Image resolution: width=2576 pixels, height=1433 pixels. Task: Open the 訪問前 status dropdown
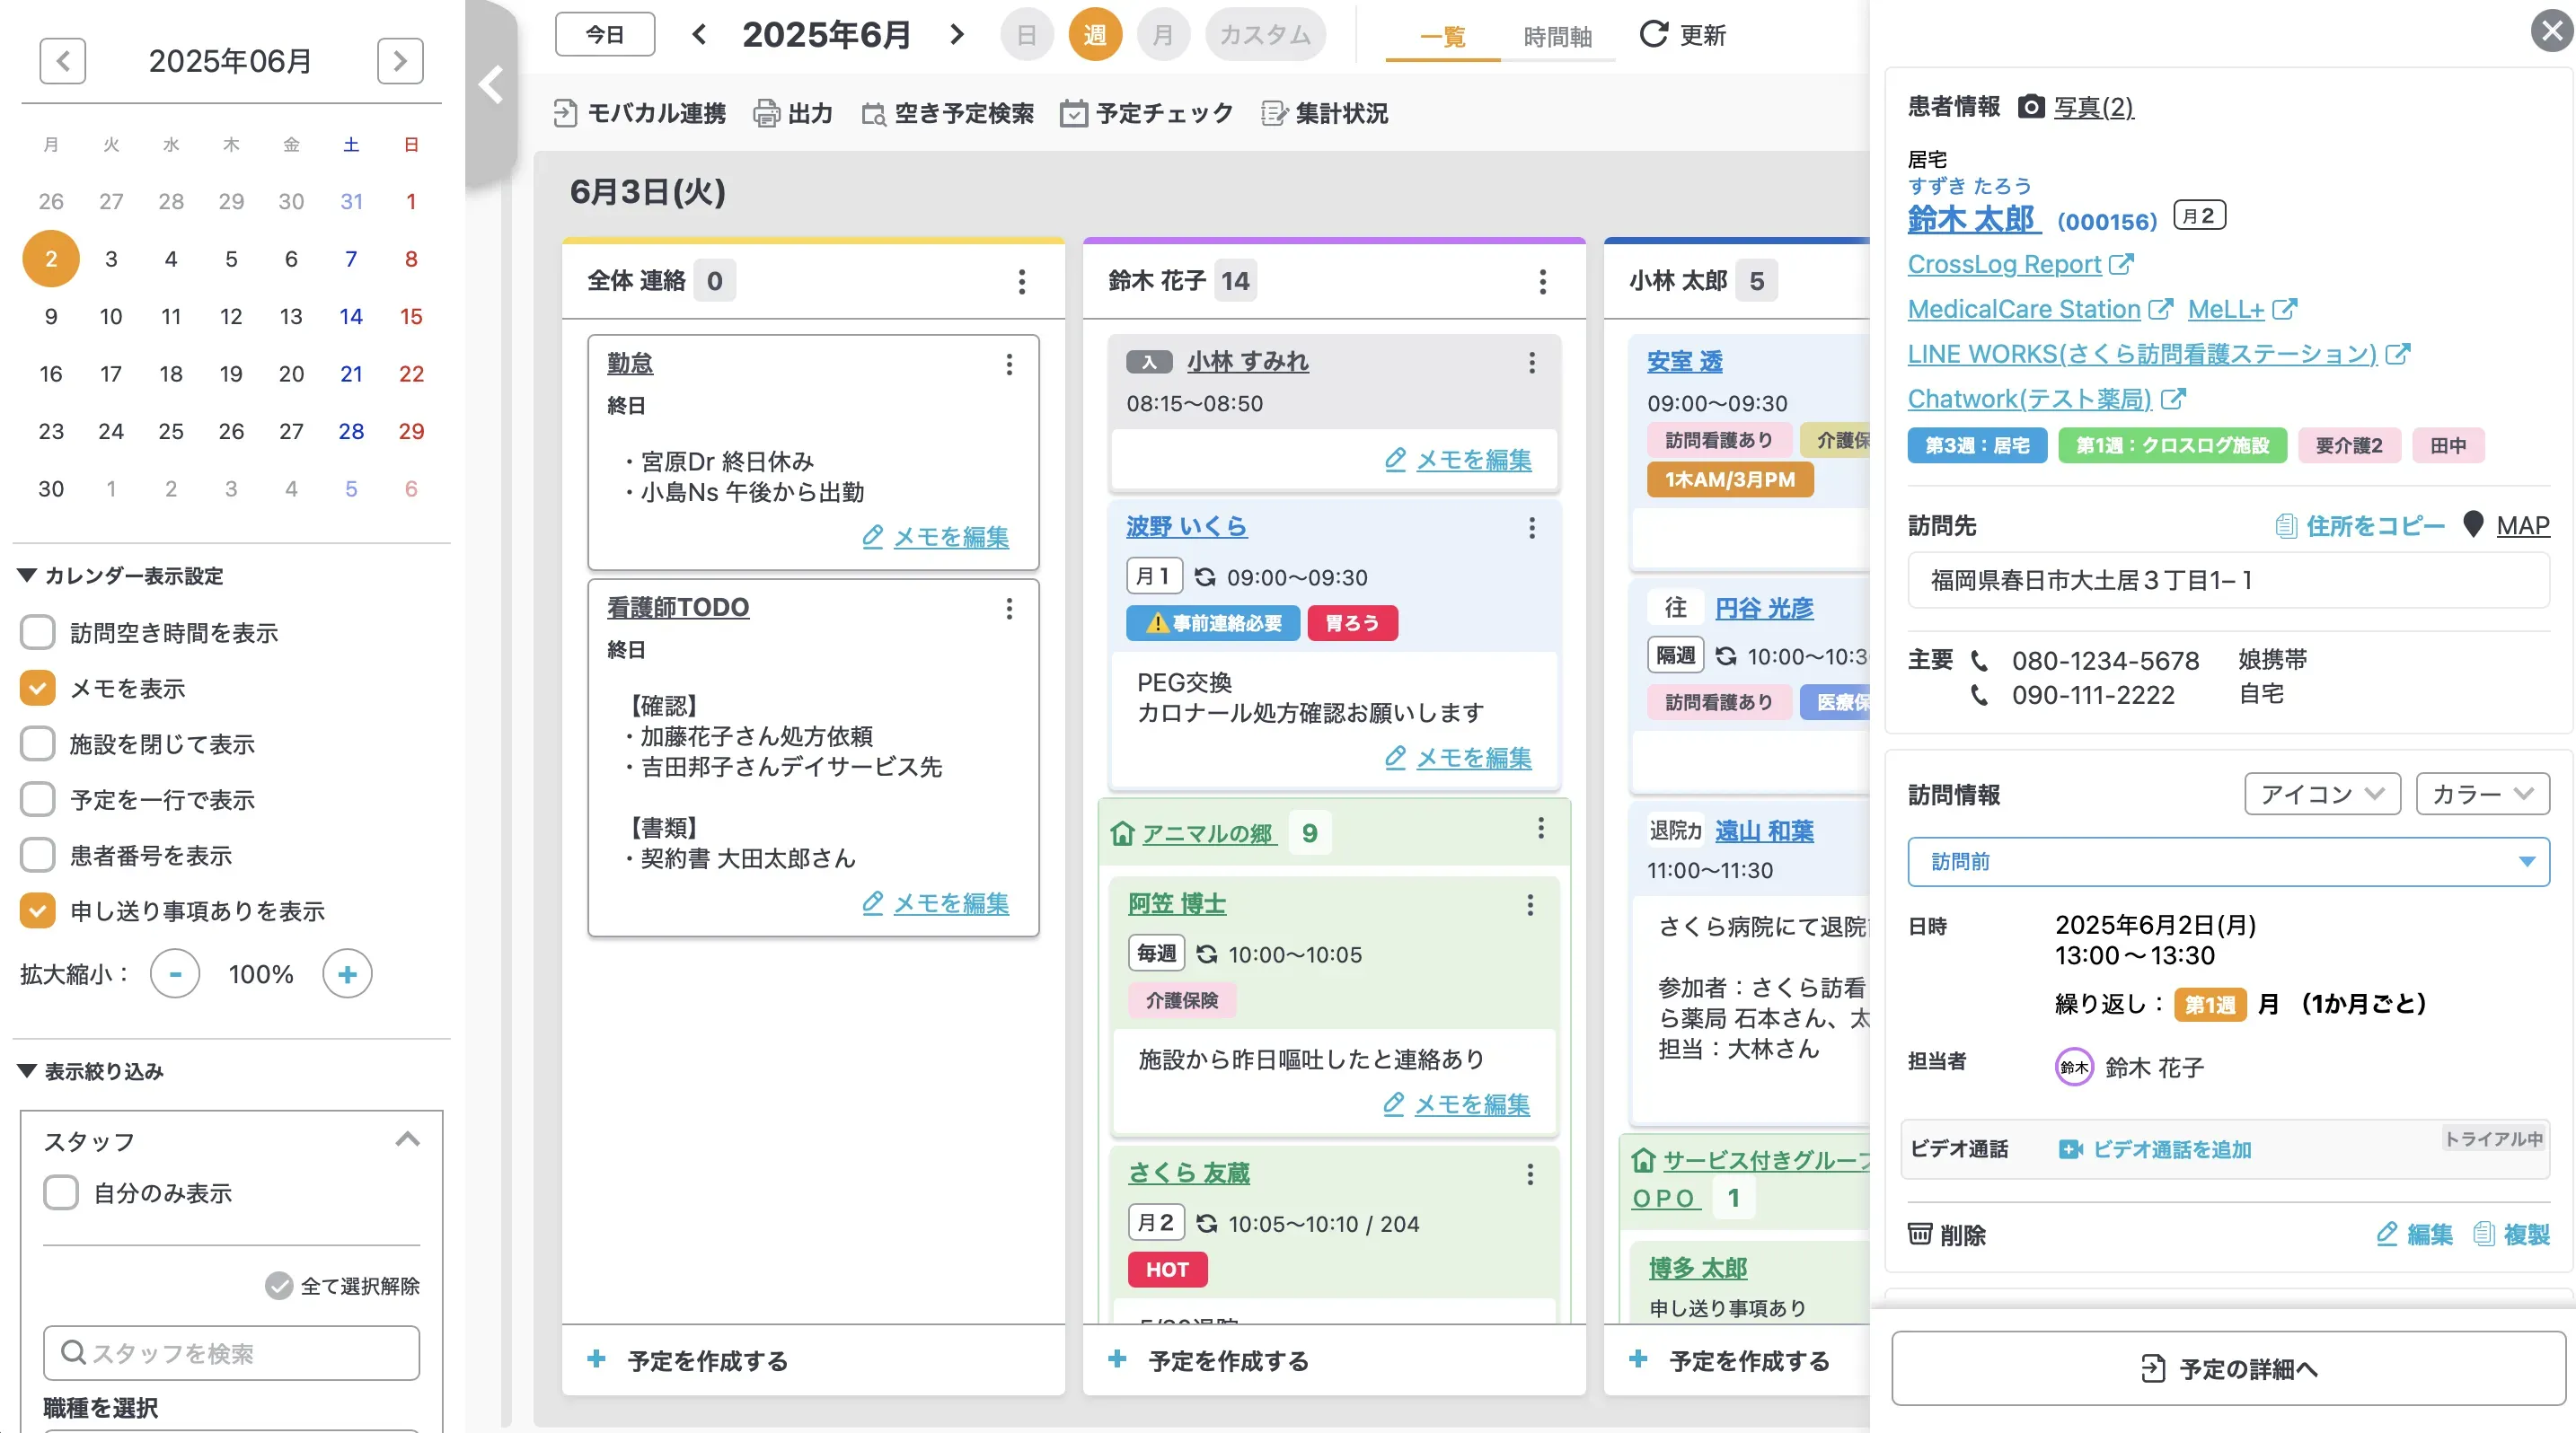(x=2228, y=861)
